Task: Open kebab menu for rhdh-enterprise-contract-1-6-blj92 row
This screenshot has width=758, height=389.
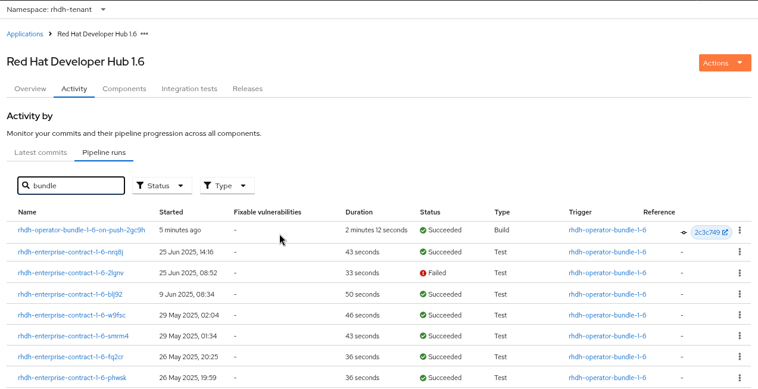Action: [740, 294]
